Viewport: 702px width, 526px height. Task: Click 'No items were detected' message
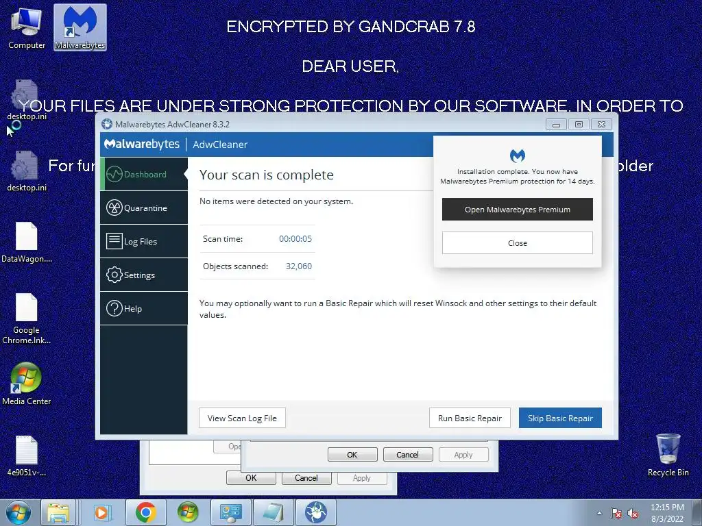pyautogui.click(x=276, y=201)
